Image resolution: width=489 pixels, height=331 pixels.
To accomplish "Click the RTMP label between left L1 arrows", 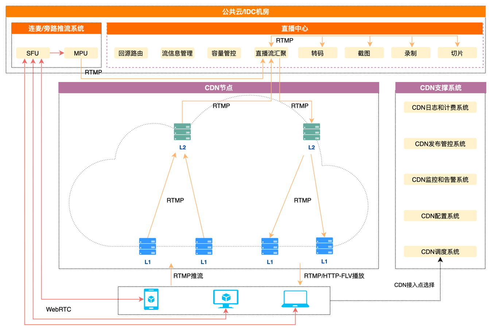I will click(175, 200).
